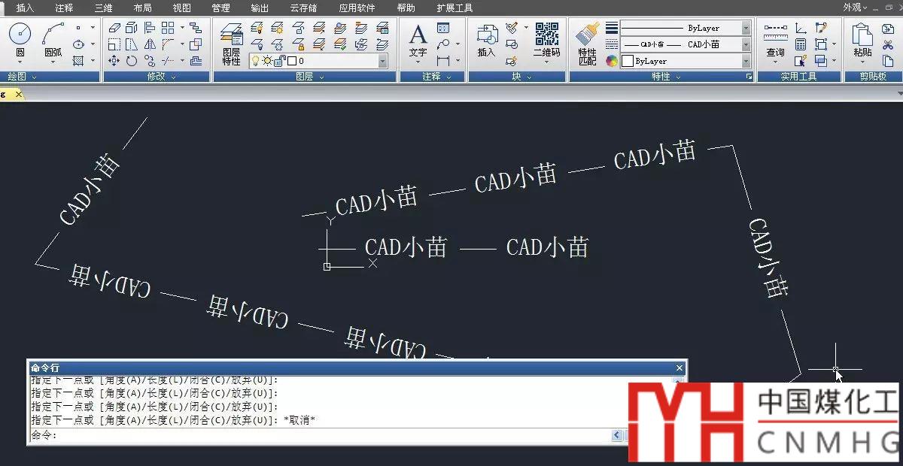This screenshot has height=466, width=903.
Task: Click the *取消* command history line
Action: pos(299,419)
